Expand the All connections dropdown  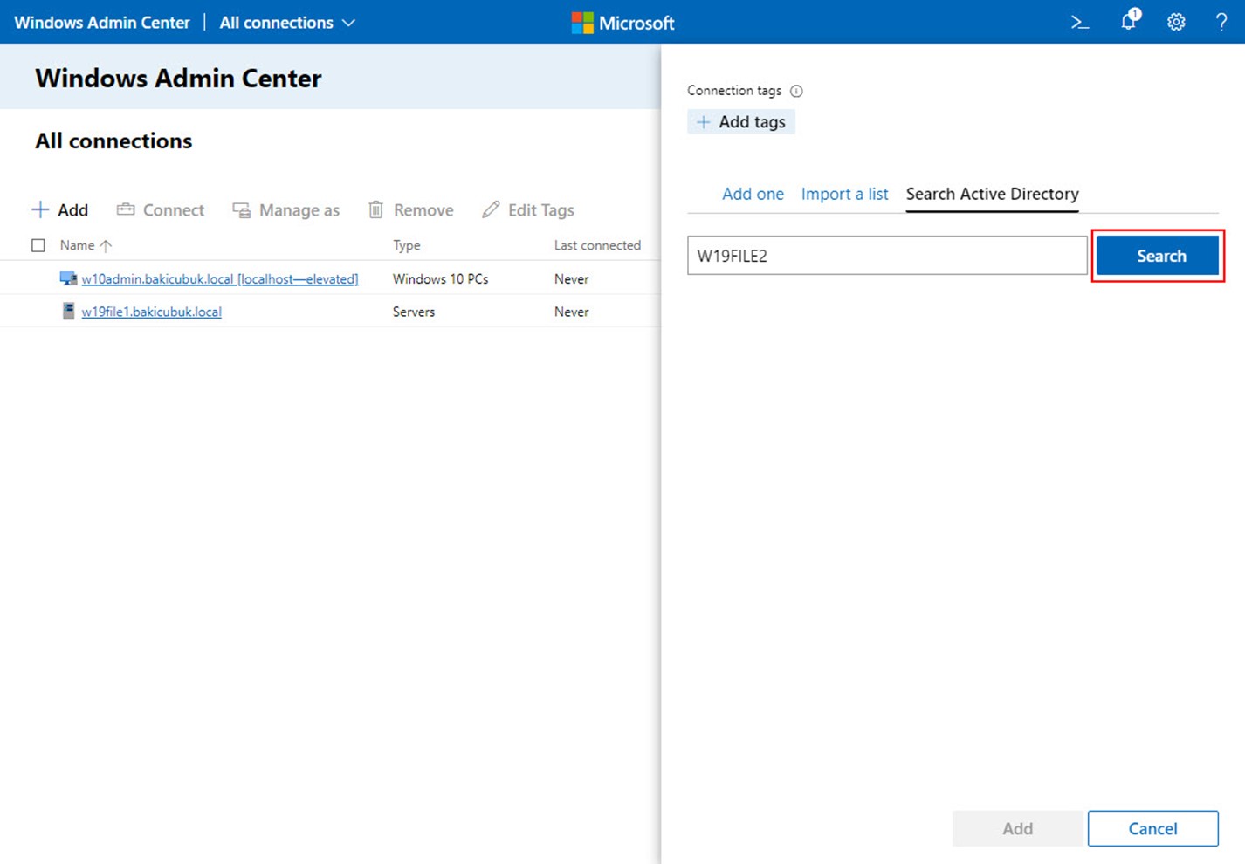(287, 23)
